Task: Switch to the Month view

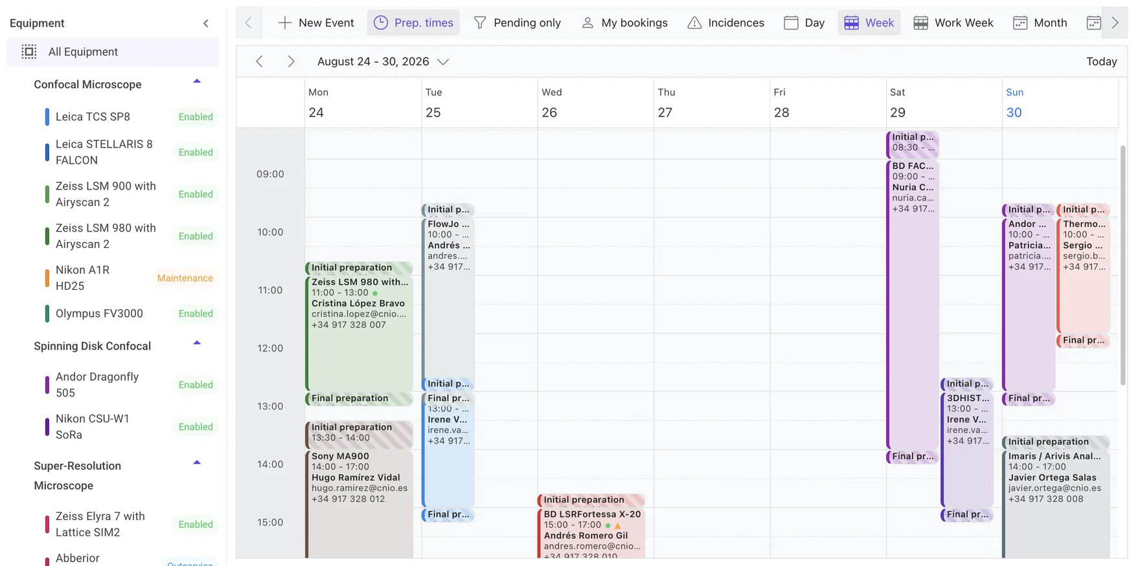Action: click(1040, 23)
